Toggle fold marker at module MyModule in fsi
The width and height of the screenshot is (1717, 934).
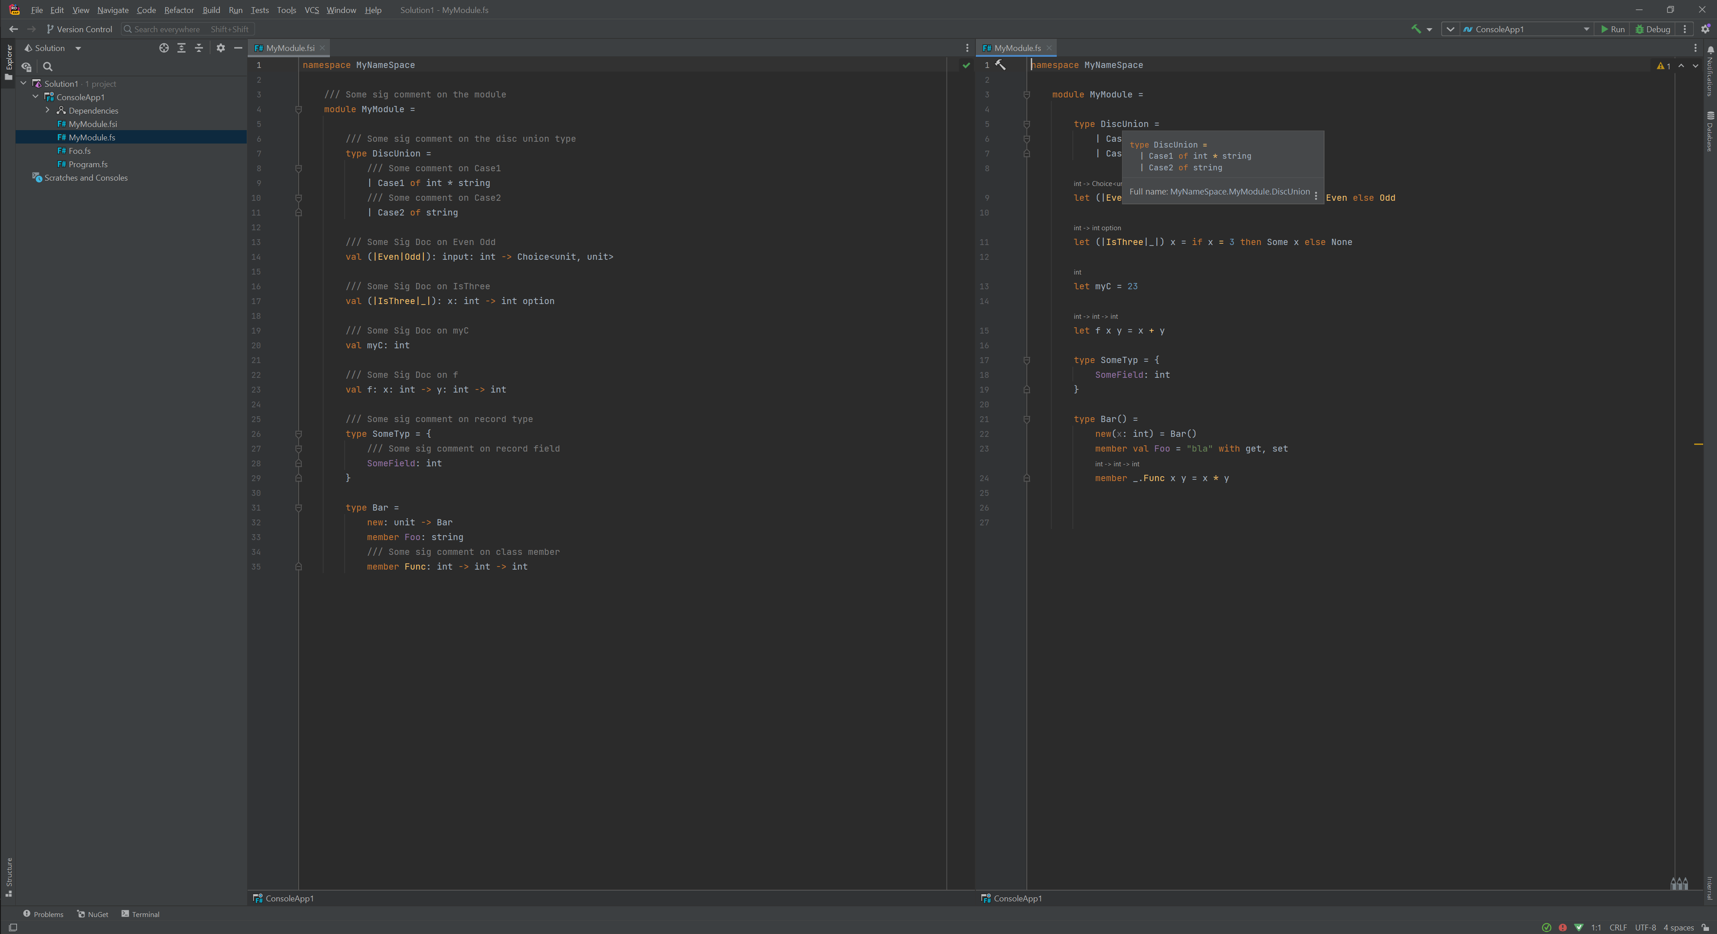point(299,110)
